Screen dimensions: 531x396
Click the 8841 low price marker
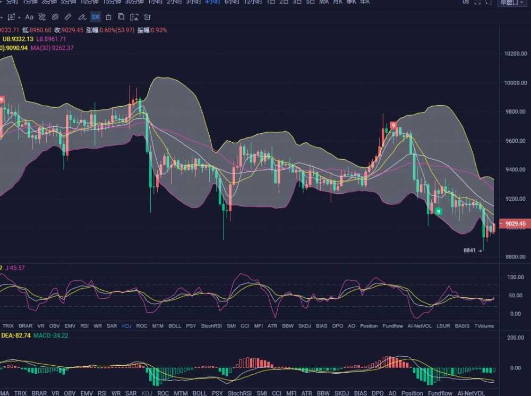click(x=470, y=250)
